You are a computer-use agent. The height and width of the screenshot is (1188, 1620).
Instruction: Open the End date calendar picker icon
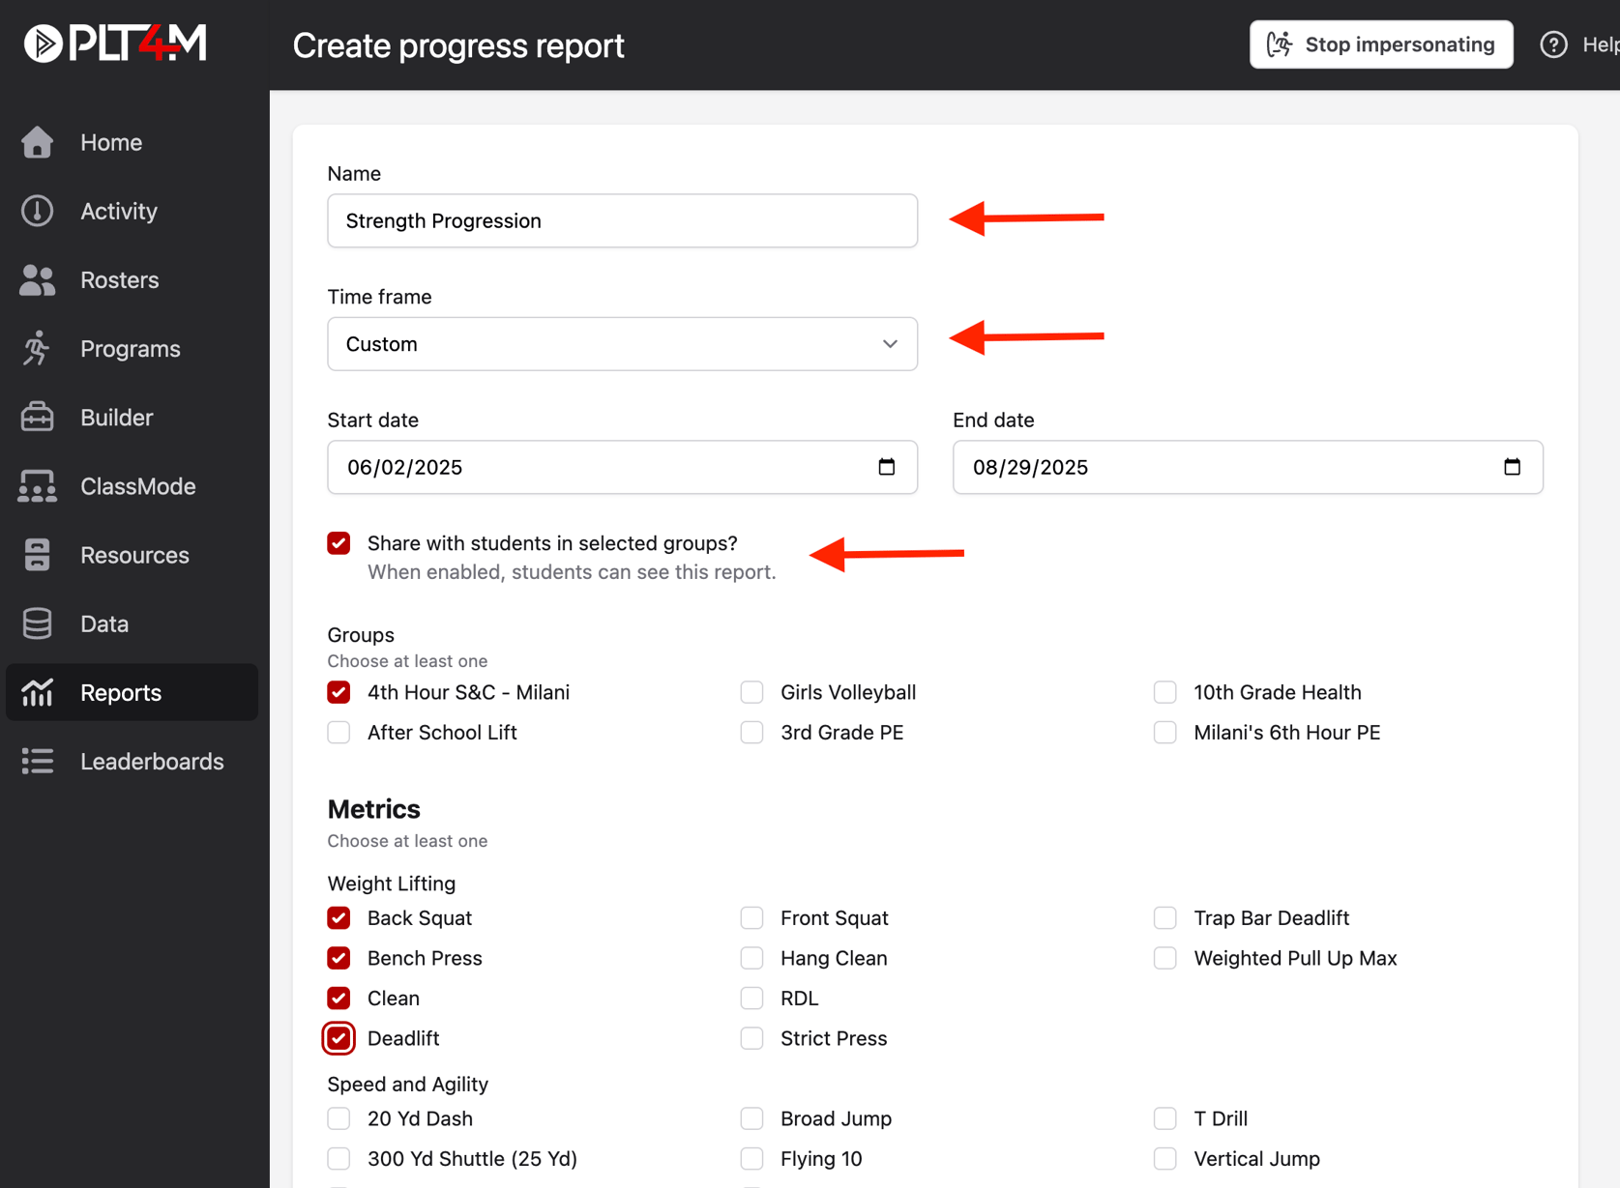click(1512, 467)
